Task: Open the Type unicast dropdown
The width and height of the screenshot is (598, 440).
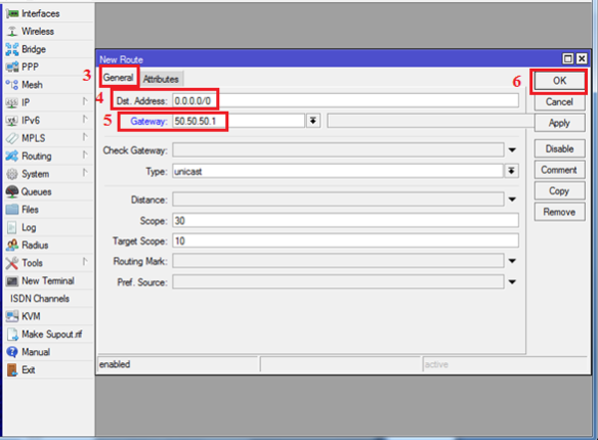Action: coord(511,171)
